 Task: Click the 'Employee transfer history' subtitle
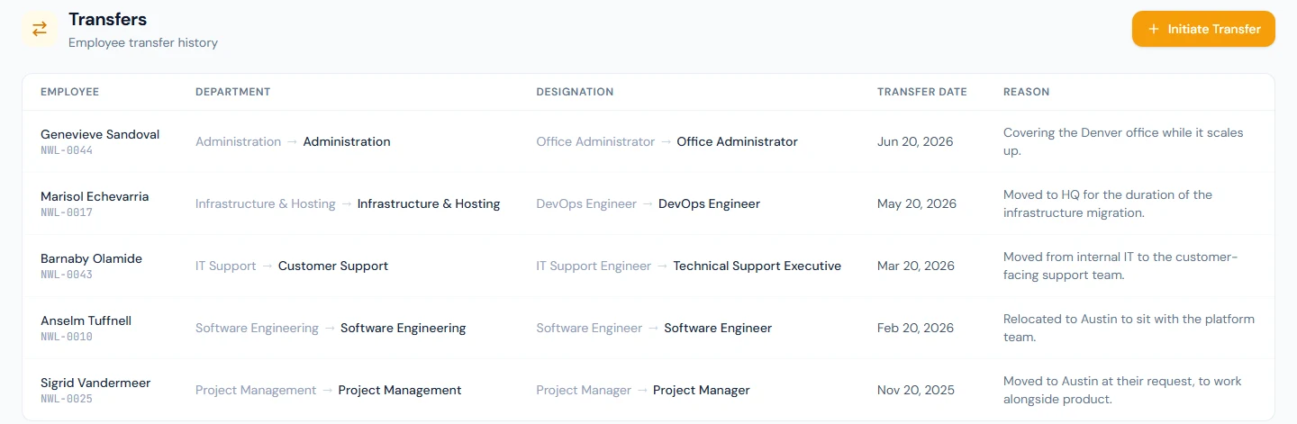coord(143,42)
